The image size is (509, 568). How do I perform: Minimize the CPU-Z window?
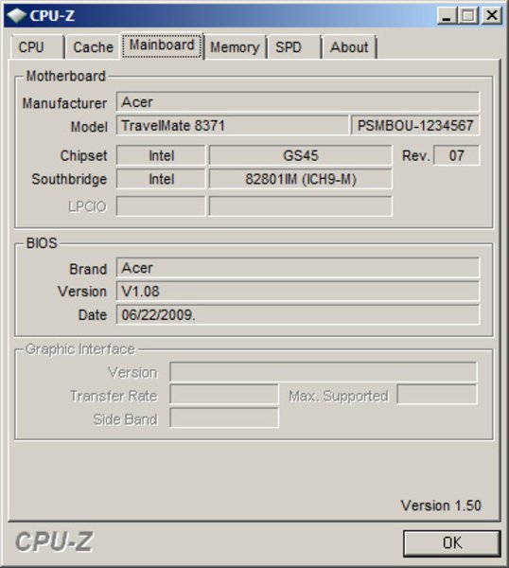[x=447, y=15]
